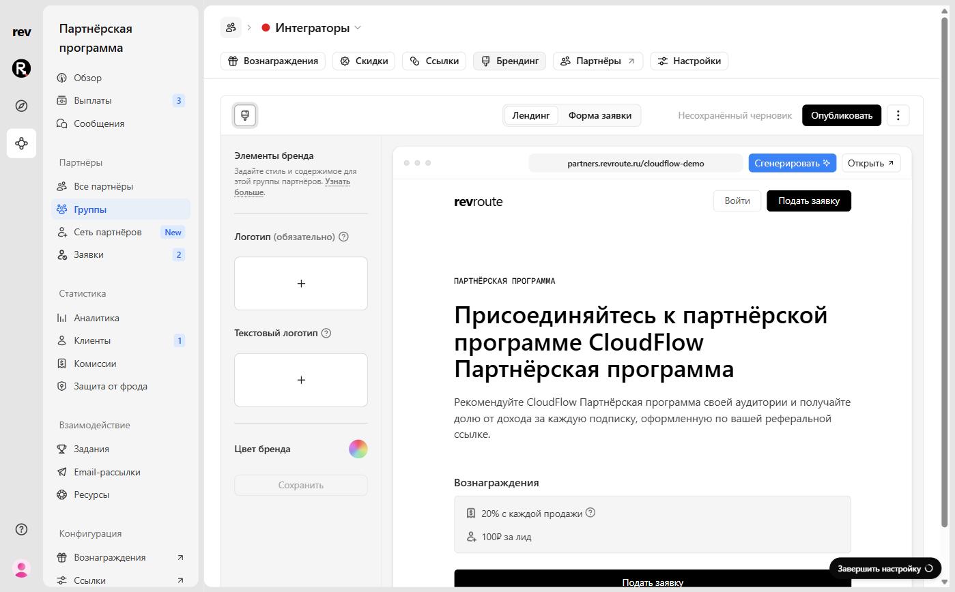This screenshot has height=592, width=955.
Task: Click the Несохранённый черновик status text
Action: 735,115
